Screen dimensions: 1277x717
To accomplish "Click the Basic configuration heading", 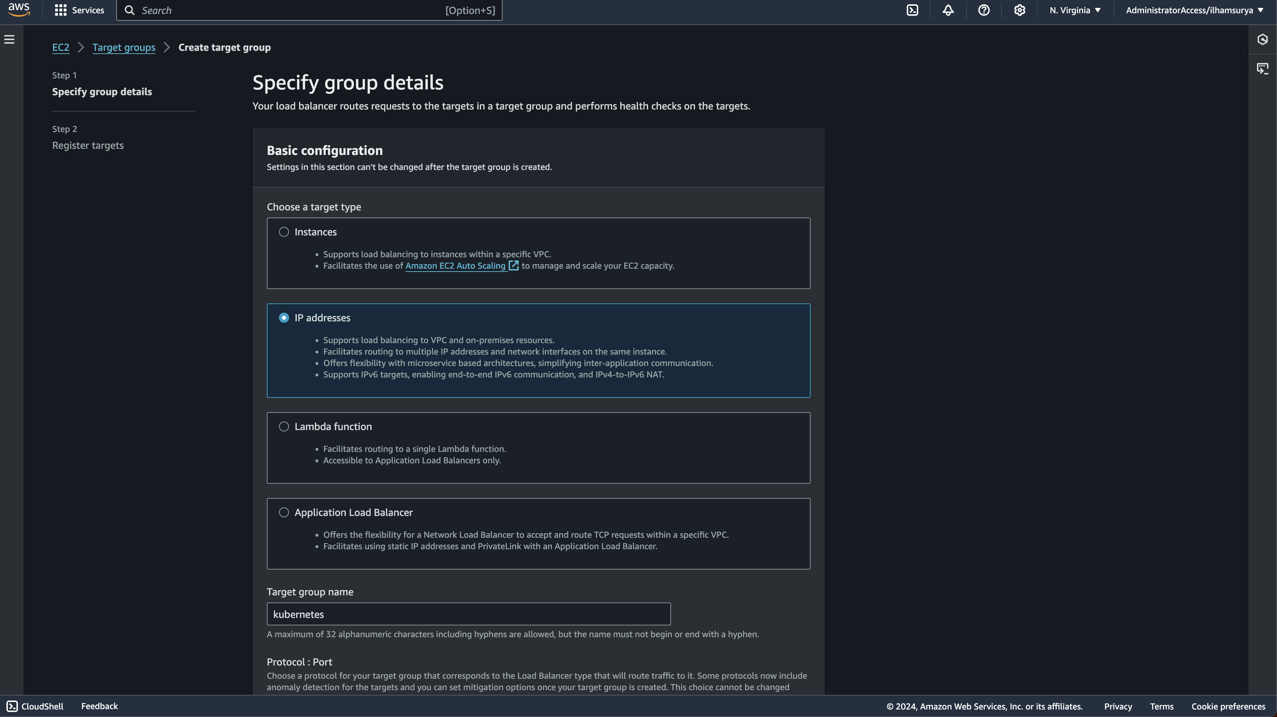I will pos(325,150).
